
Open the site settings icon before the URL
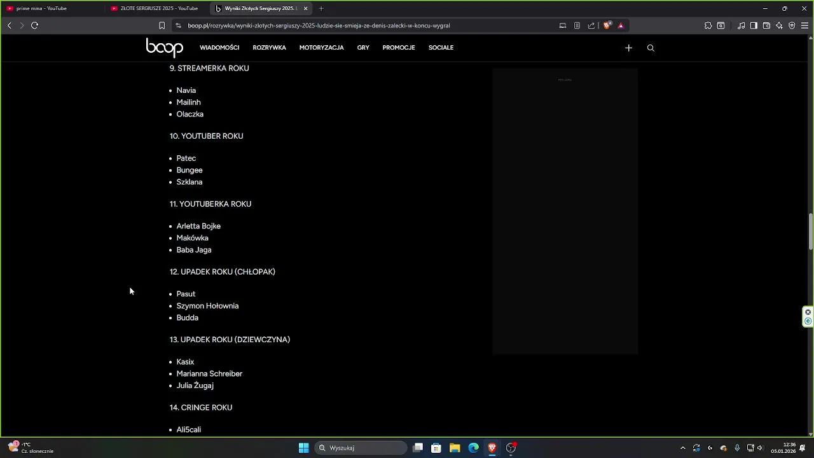click(x=179, y=25)
